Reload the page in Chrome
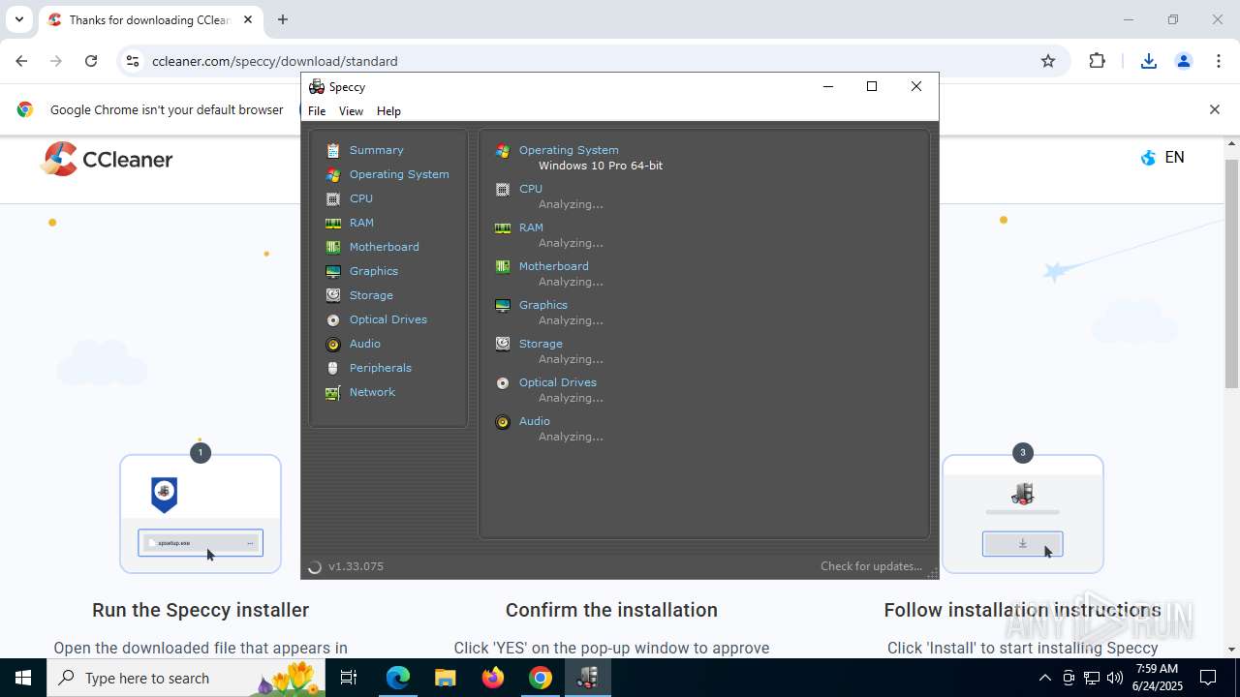 point(91,61)
